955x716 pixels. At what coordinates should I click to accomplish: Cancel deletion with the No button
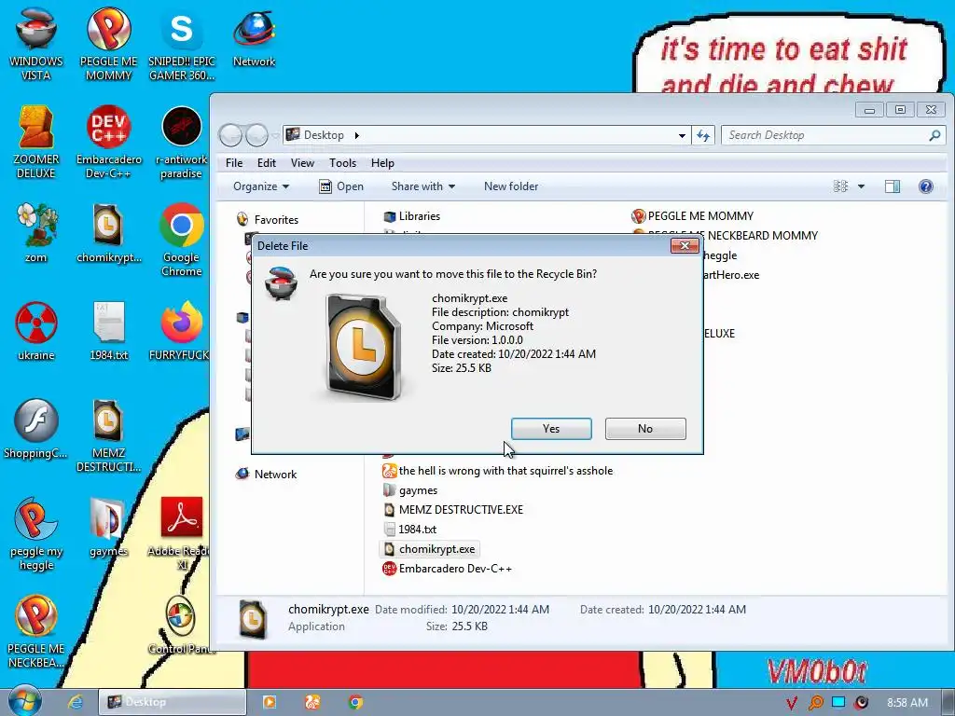(x=645, y=429)
